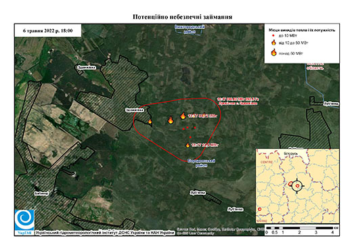Click the 2 mark on the scale bar
The height and width of the screenshot is (249, 352).
coord(299,232)
